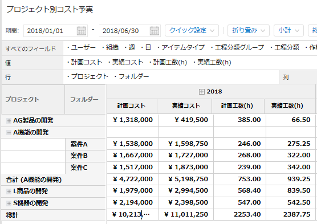317x224 pixels.
Task: Click truncated total cell ¥ 10,213
Action: coord(133,214)
